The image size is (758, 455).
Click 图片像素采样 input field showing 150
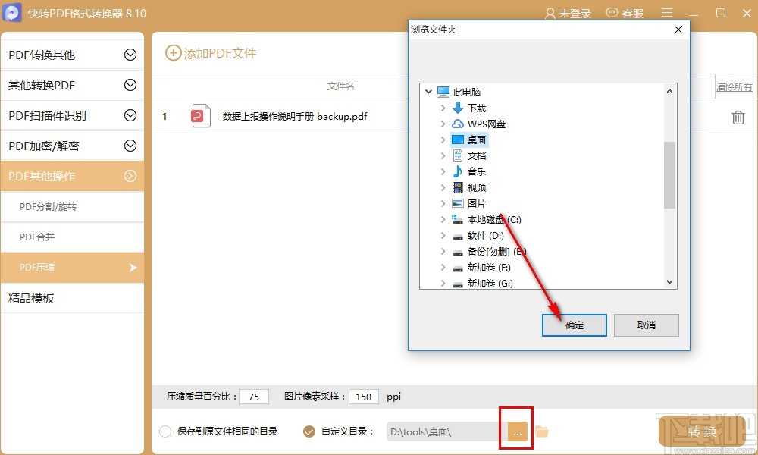click(364, 397)
